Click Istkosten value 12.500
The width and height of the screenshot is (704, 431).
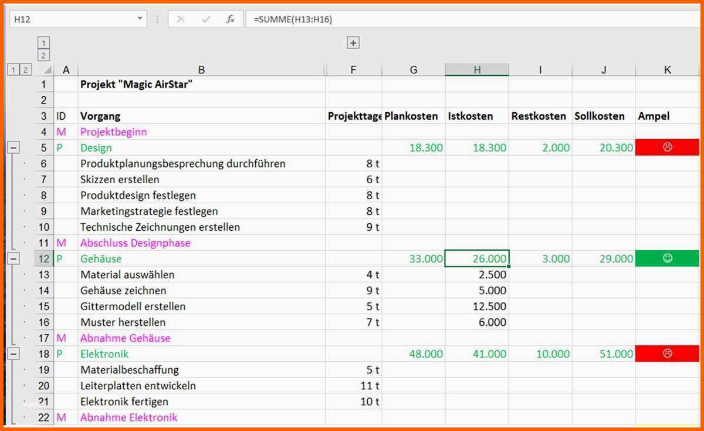(x=477, y=307)
